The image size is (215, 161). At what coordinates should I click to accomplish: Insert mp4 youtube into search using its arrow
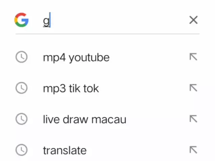[x=193, y=57]
